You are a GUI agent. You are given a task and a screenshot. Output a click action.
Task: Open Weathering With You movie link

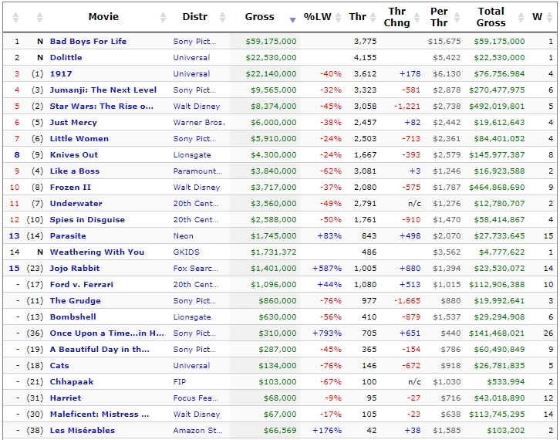click(x=97, y=252)
